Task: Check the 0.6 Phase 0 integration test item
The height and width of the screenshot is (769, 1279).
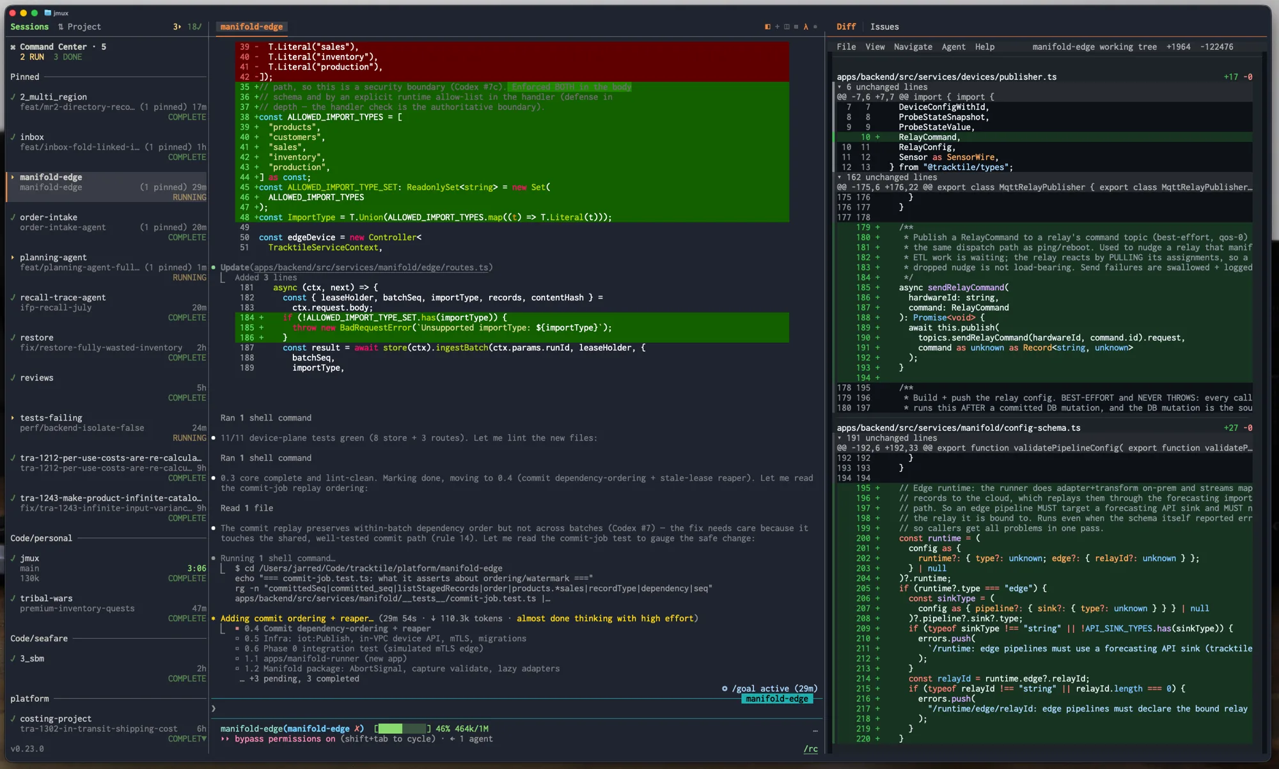Action: [x=359, y=648]
